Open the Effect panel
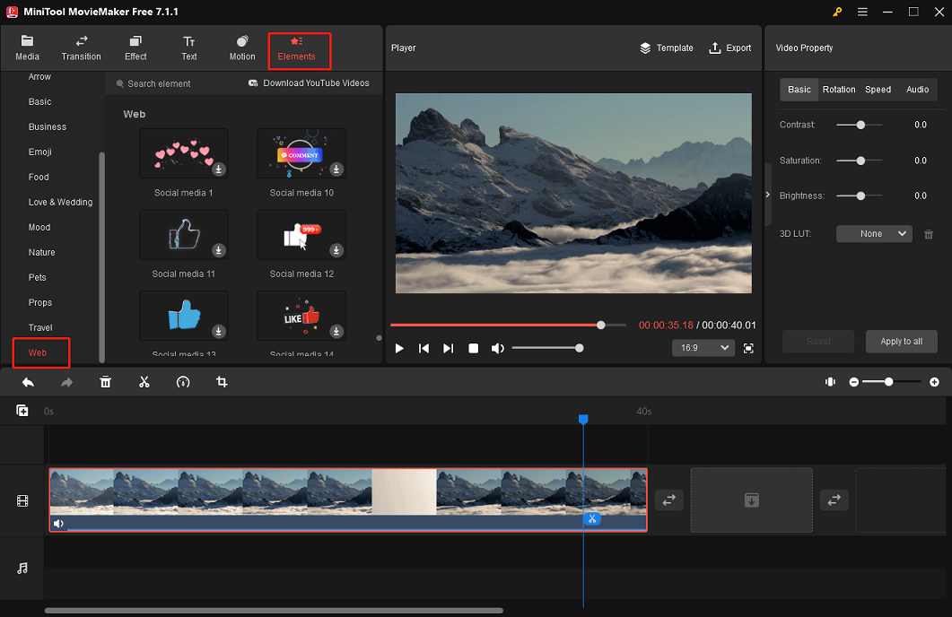Viewport: 952px width, 617px height. pyautogui.click(x=135, y=48)
